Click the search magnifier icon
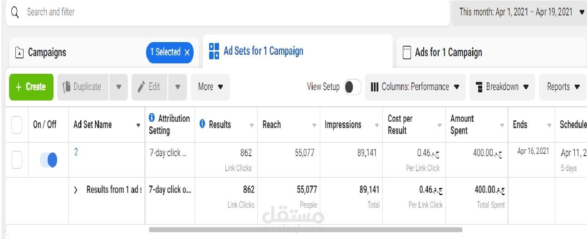The width and height of the screenshot is (587, 239). coord(15,12)
